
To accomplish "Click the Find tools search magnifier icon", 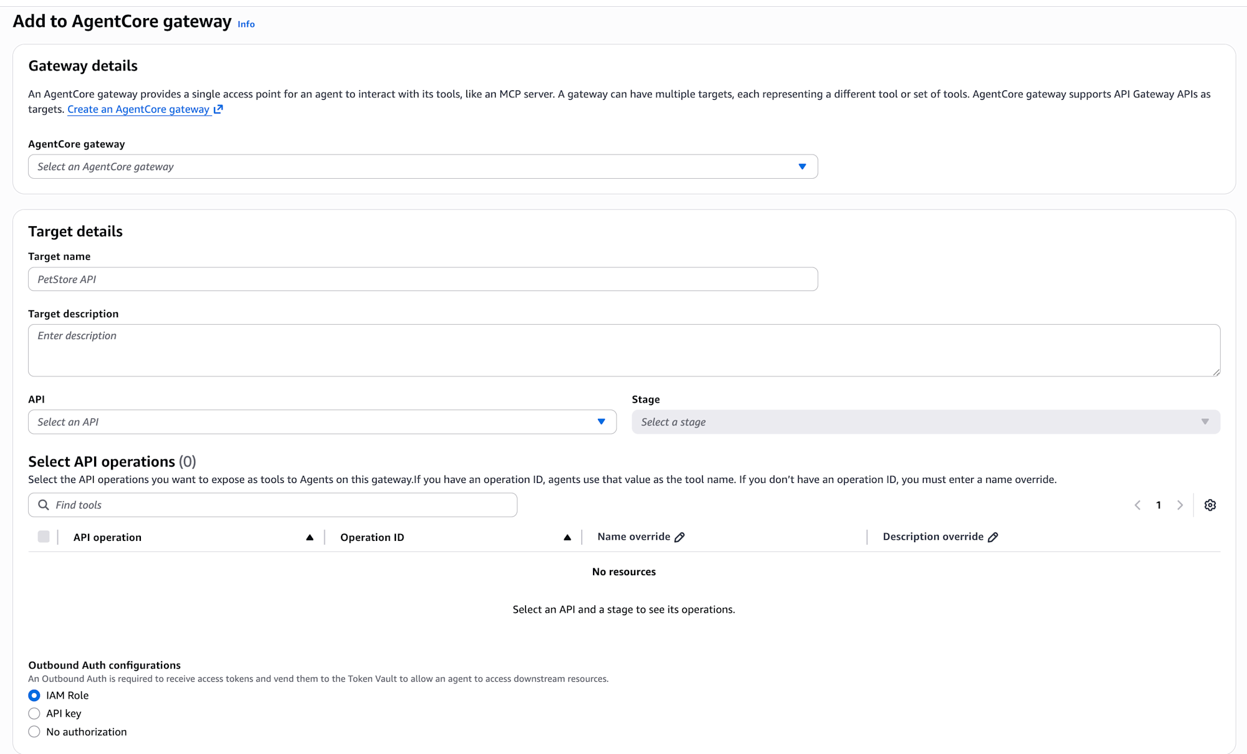I will (44, 505).
